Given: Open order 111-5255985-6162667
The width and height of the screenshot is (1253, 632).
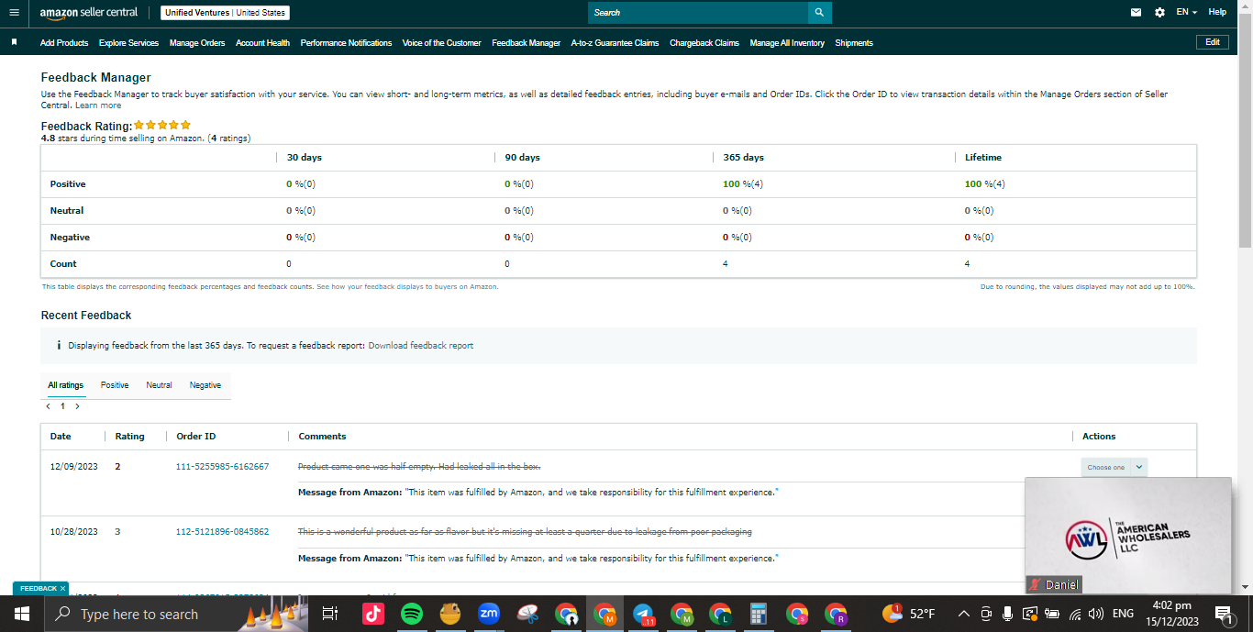Looking at the screenshot, I should click(x=223, y=467).
